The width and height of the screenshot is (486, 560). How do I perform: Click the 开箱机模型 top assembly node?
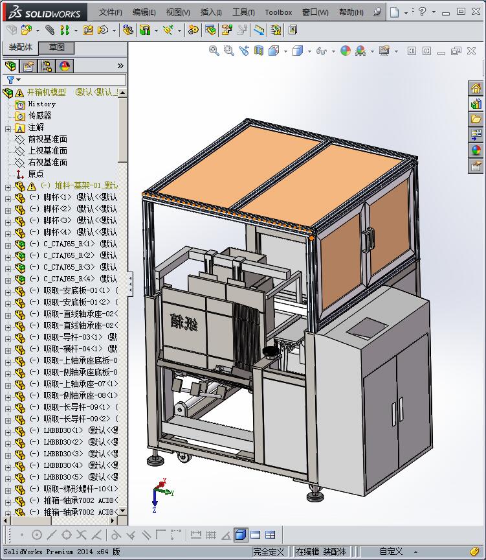[47, 93]
